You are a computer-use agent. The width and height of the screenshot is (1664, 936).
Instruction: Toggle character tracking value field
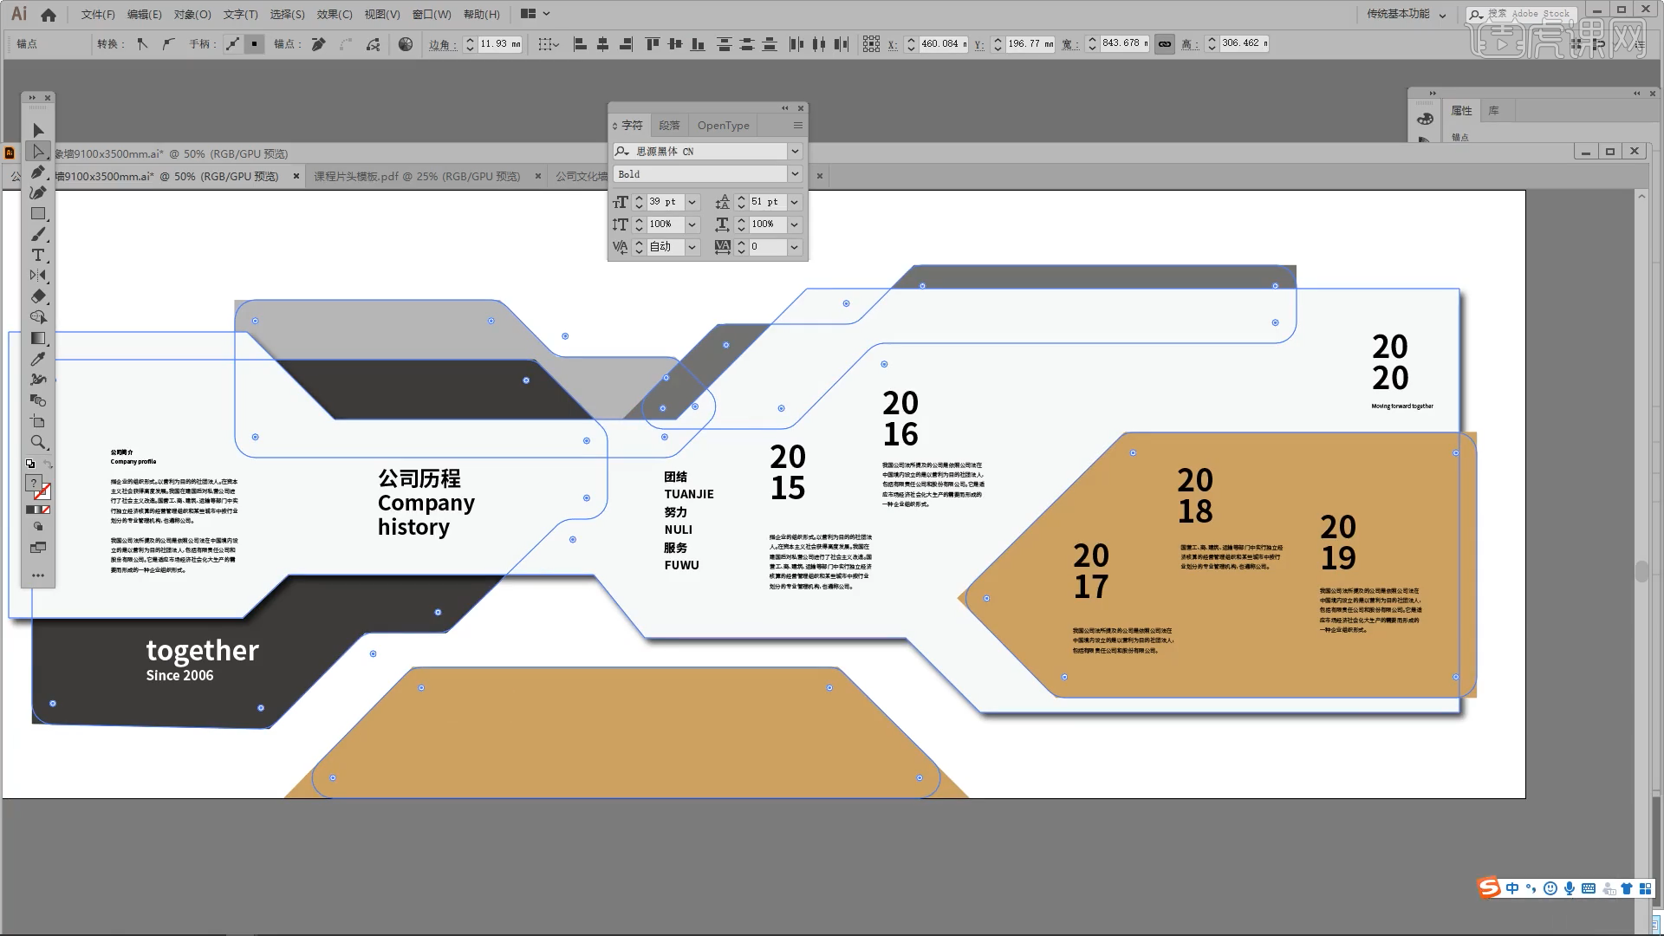(x=763, y=246)
